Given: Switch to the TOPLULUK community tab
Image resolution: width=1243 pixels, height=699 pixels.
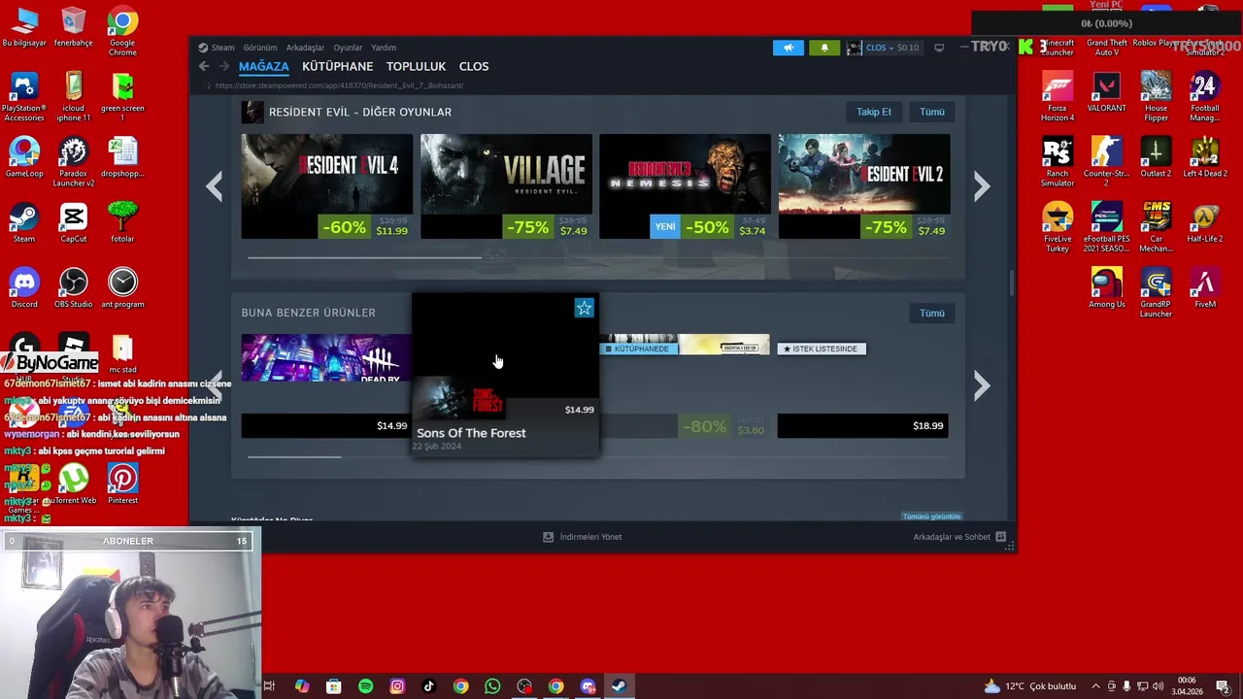Looking at the screenshot, I should (x=416, y=66).
